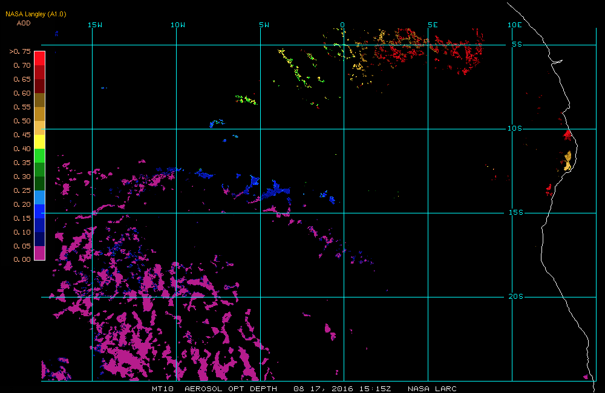This screenshot has width=605, height=393.
Task: Click the "5E" longitude label
Action: point(433,25)
